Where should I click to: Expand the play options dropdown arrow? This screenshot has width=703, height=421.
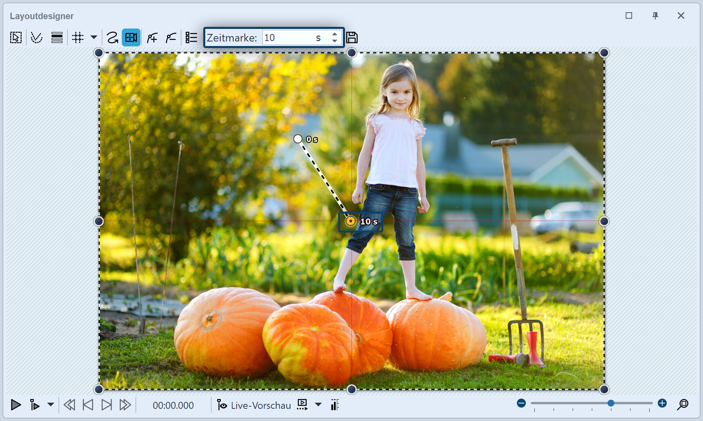pyautogui.click(x=51, y=405)
